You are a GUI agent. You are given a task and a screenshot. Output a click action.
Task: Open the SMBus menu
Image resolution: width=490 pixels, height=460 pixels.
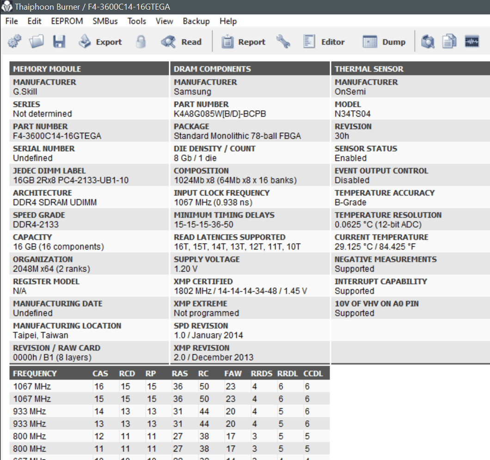(105, 21)
